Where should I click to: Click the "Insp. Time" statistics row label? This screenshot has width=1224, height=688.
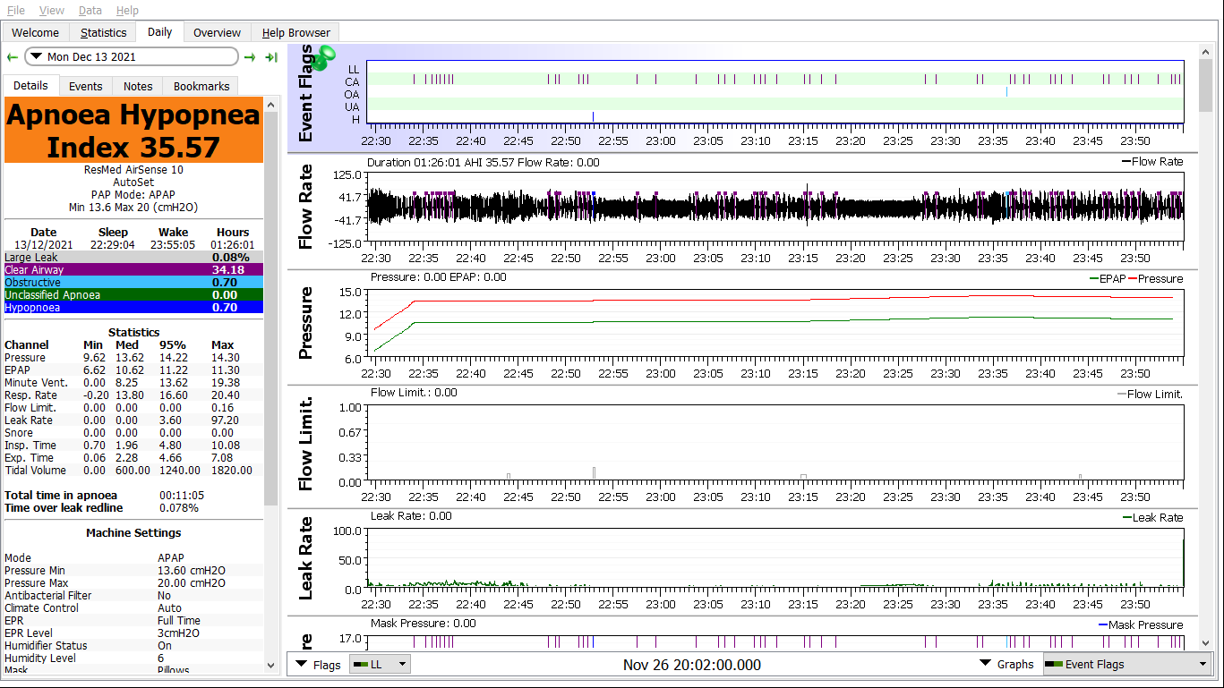point(30,445)
